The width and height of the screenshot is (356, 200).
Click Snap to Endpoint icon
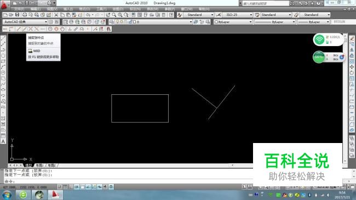coord(19,29)
